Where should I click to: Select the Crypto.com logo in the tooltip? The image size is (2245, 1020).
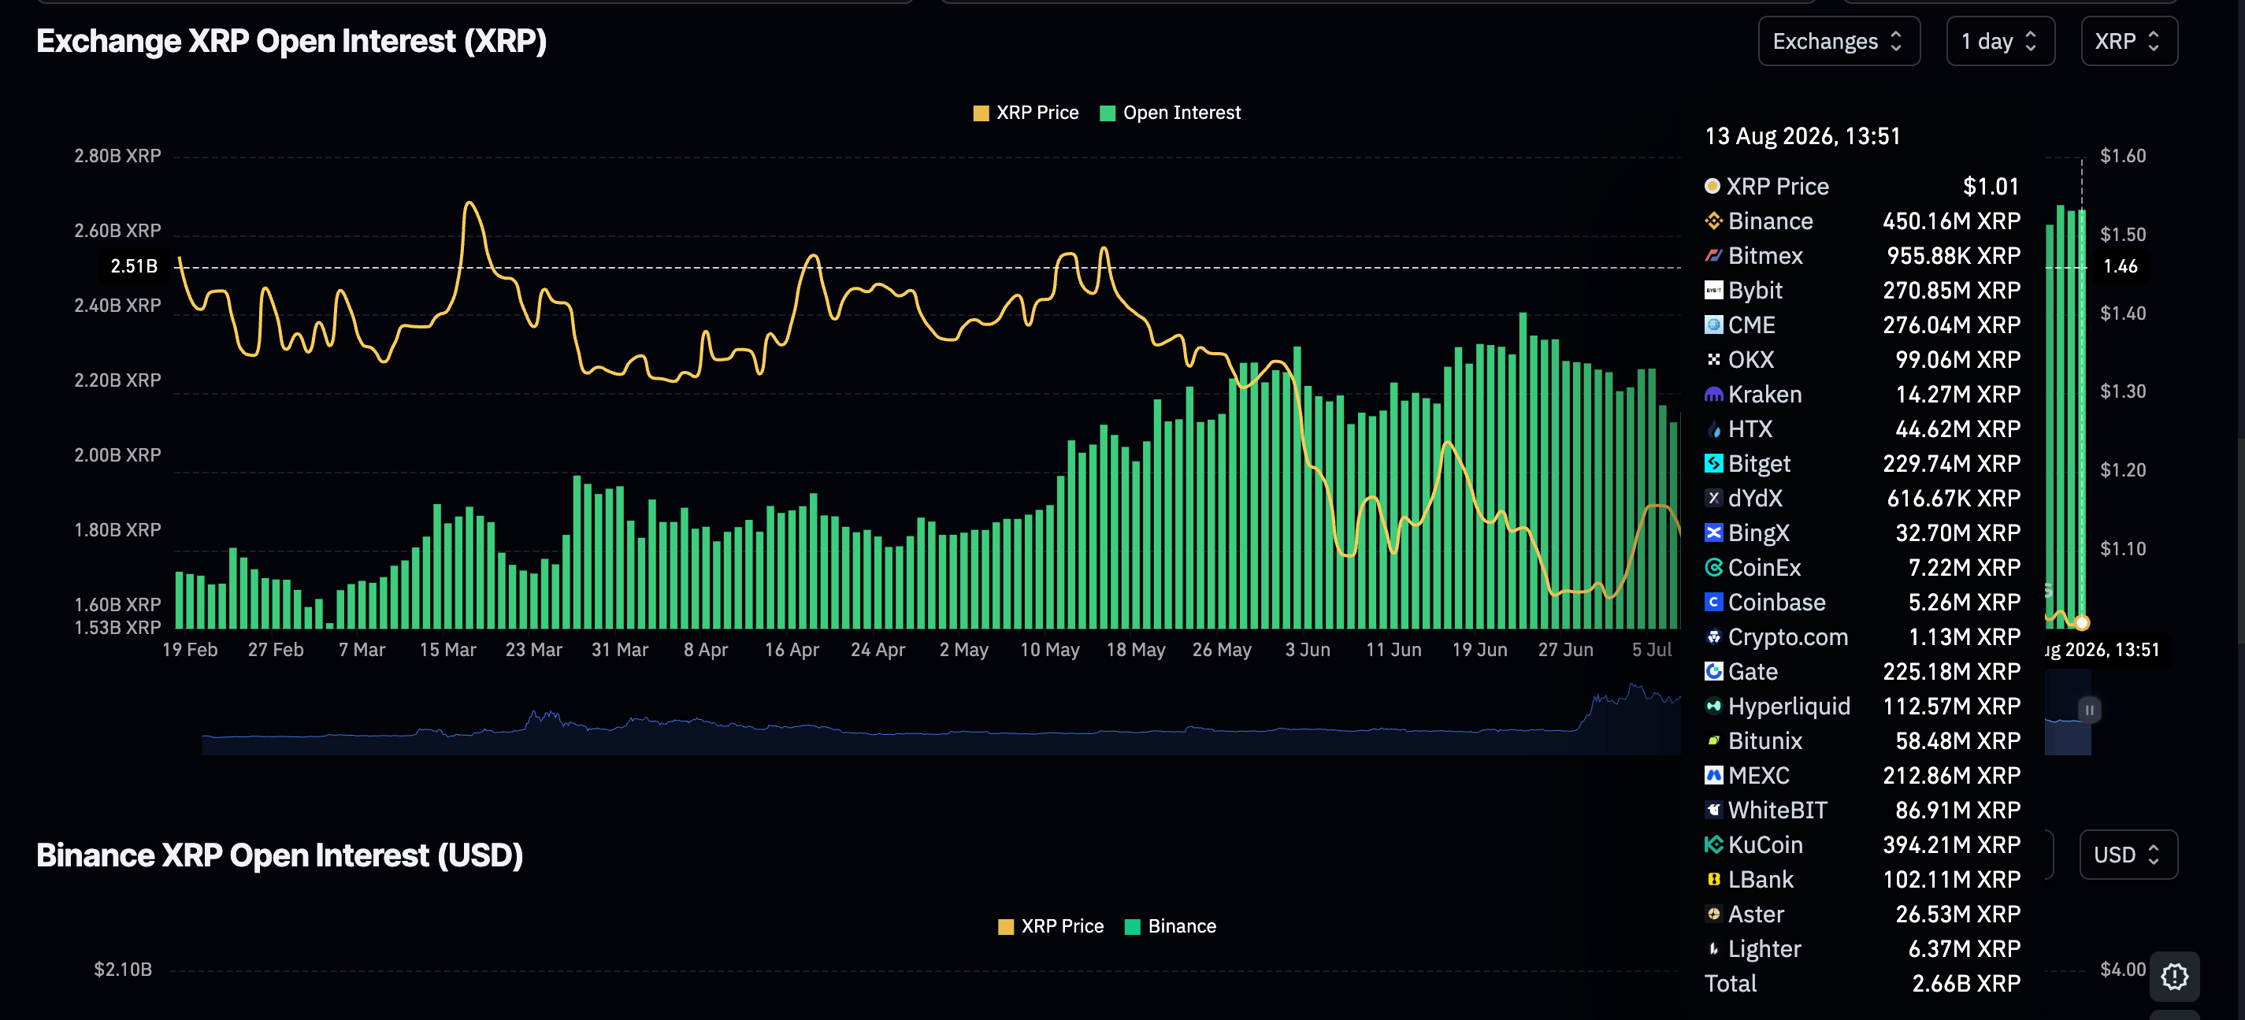1713,636
